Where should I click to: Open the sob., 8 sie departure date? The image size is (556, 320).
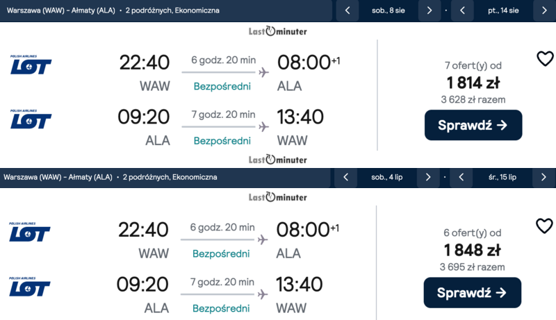[x=388, y=10]
